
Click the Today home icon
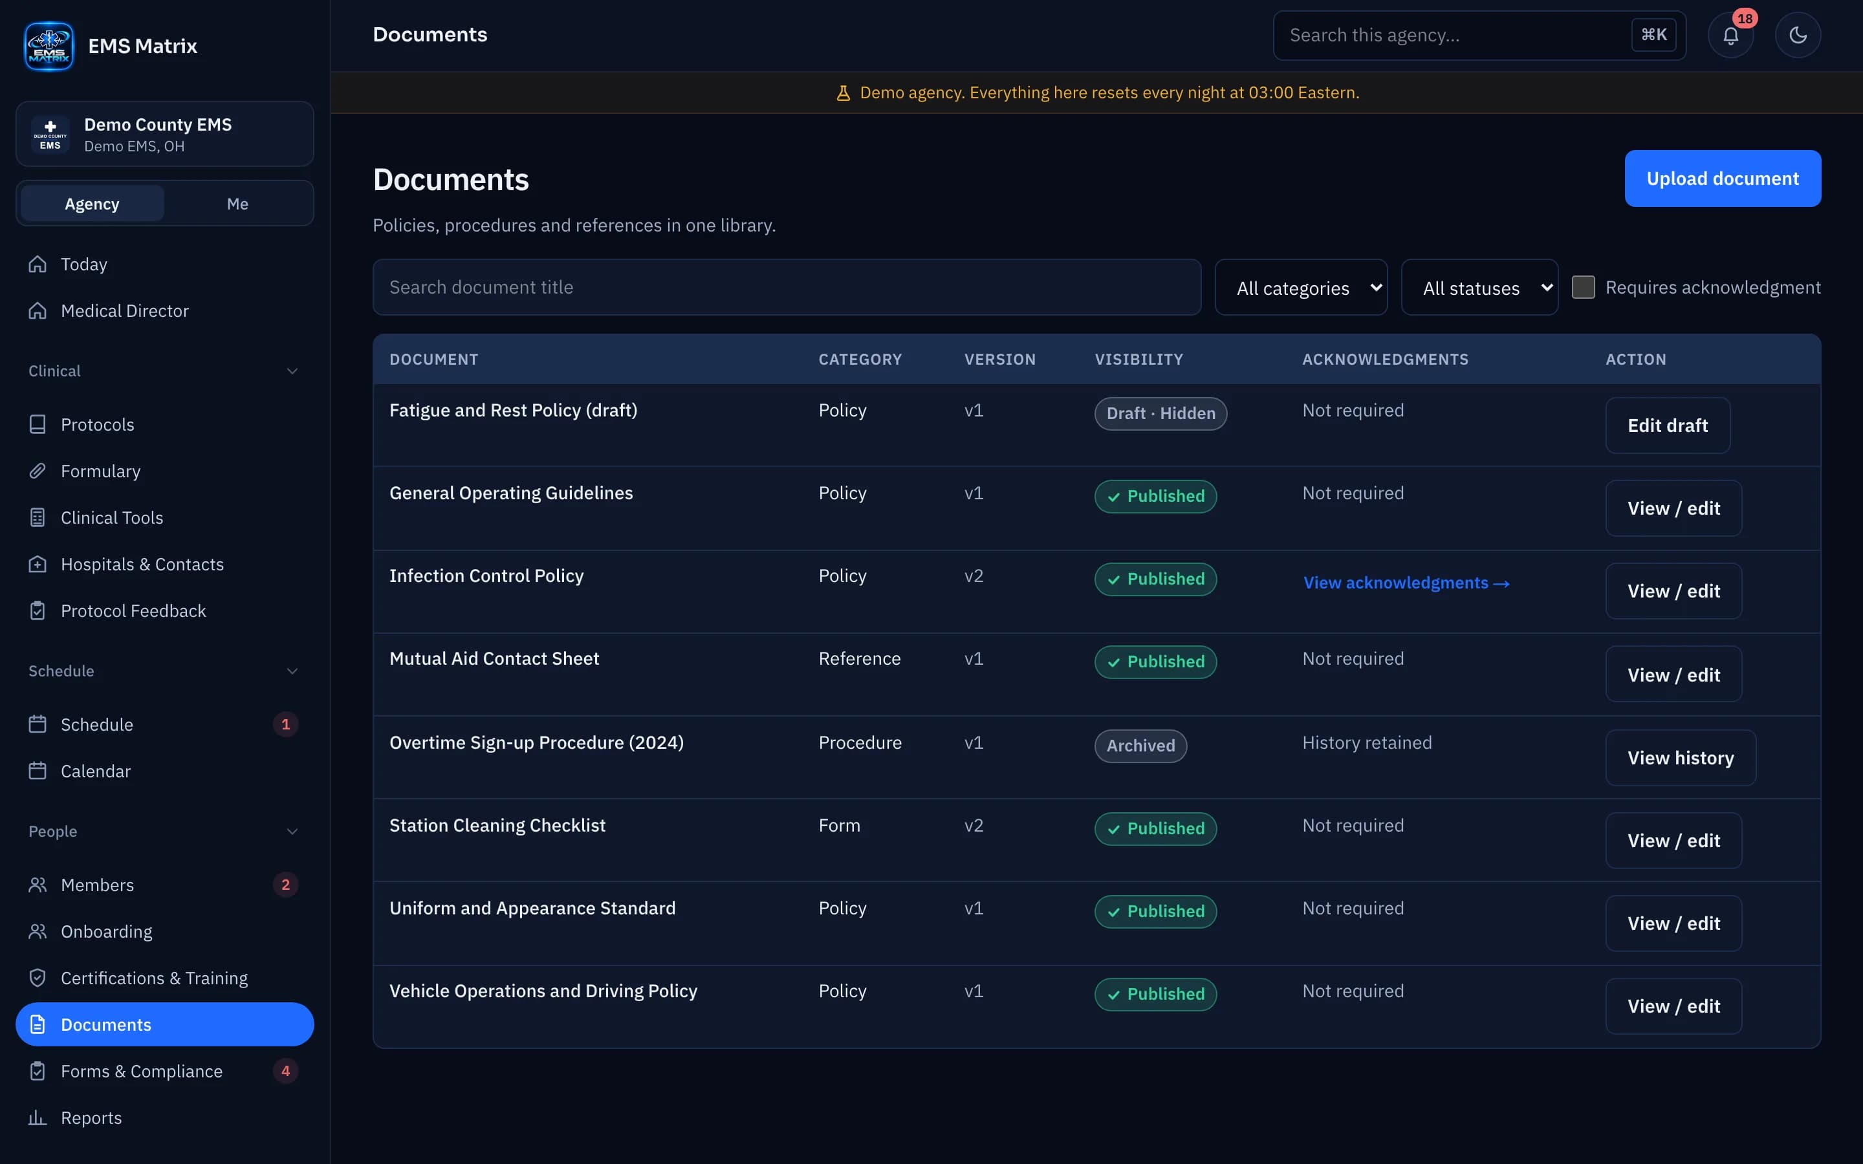37,264
